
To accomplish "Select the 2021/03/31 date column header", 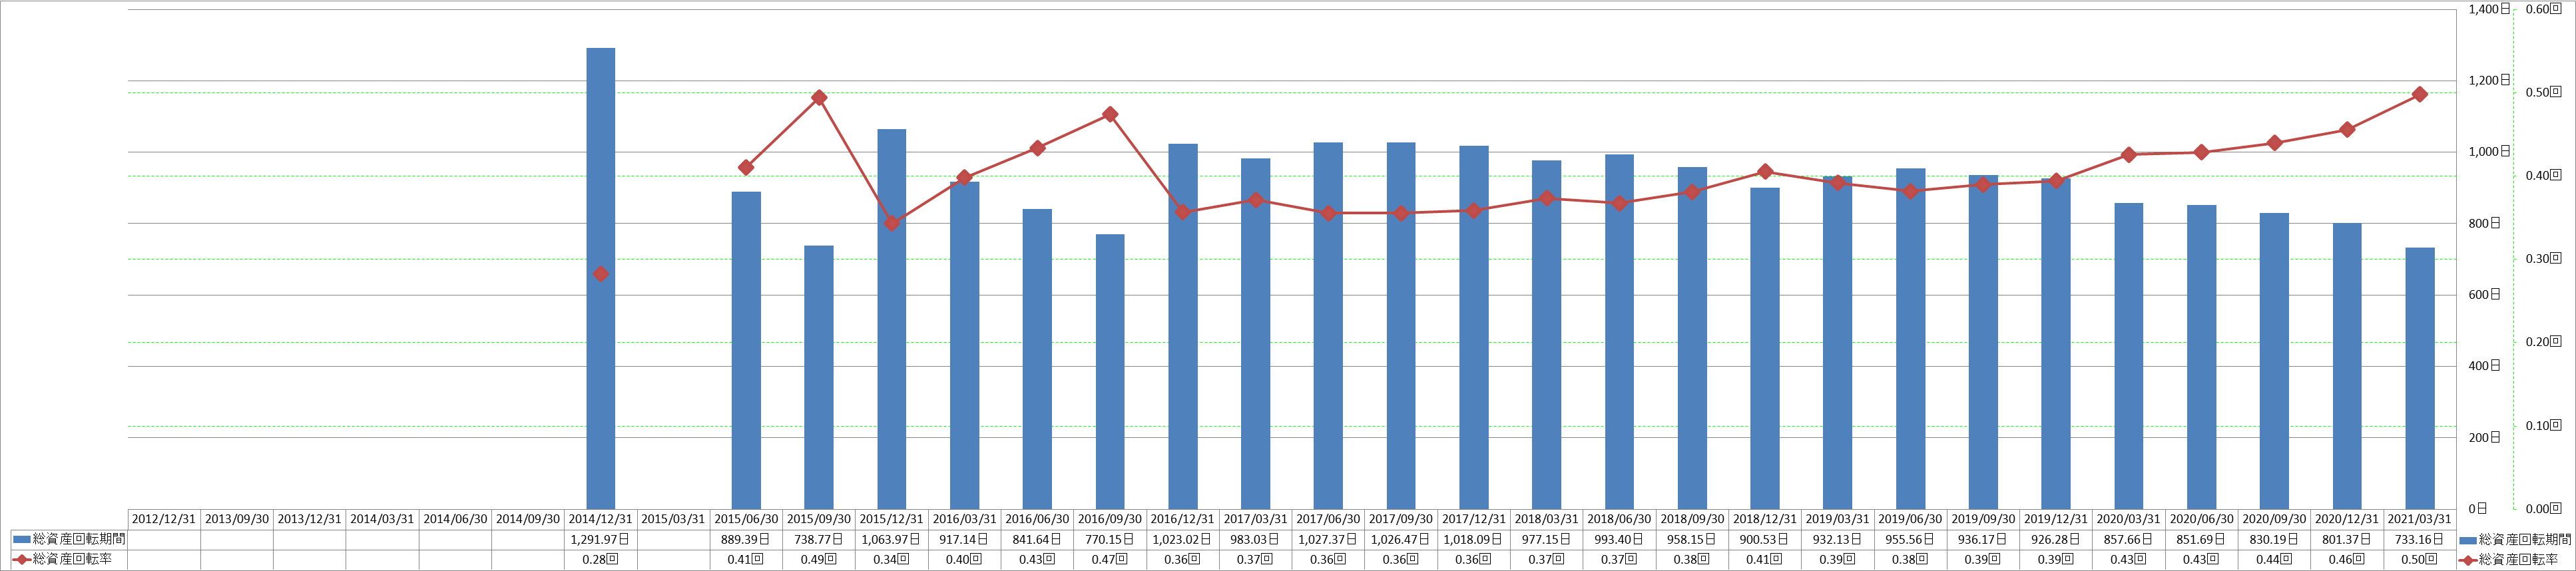I will [2419, 519].
